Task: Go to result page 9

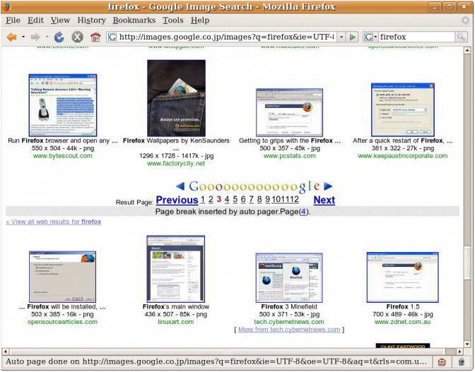Action: point(267,200)
